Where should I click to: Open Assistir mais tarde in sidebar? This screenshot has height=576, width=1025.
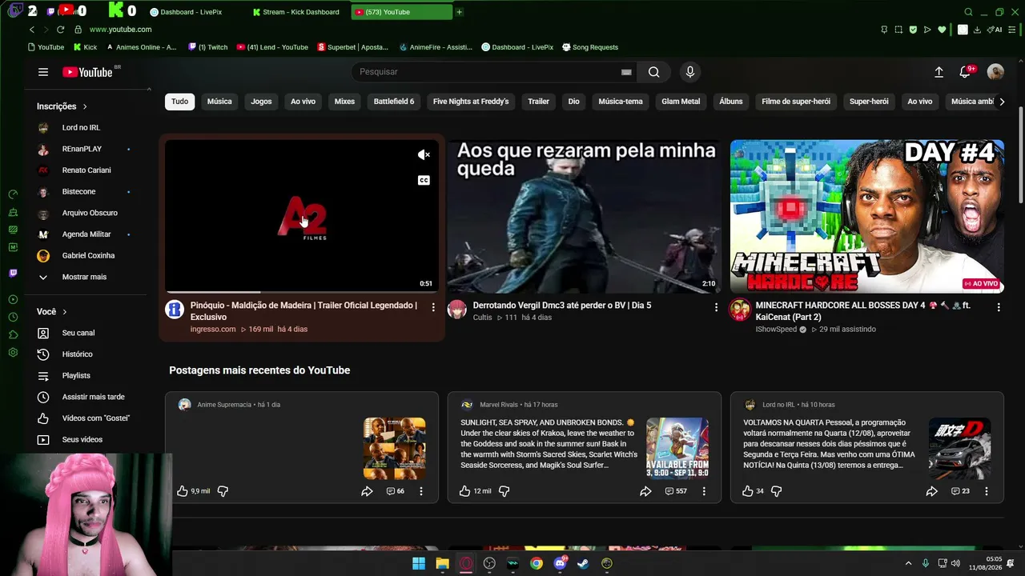pos(93,397)
